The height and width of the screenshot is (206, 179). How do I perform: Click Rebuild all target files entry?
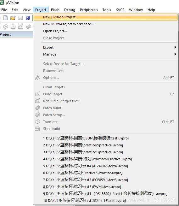click(106, 101)
